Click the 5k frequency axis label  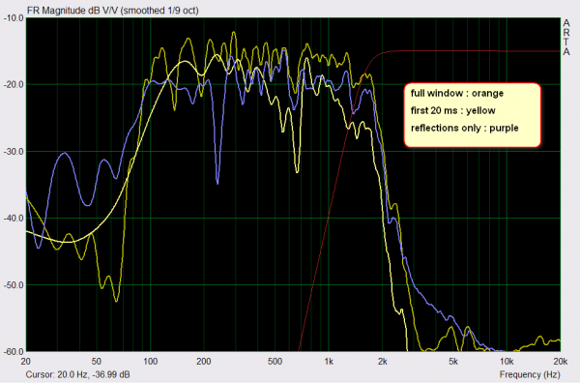click(453, 361)
